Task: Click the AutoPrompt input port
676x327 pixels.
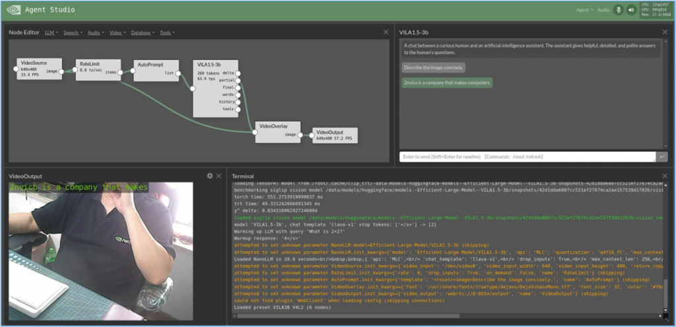Action: pyautogui.click(x=133, y=70)
